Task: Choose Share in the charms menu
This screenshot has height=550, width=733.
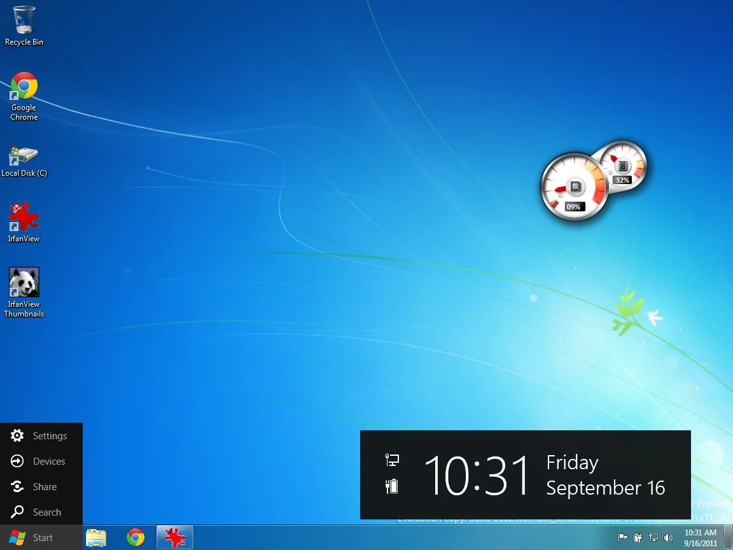Action: point(41,487)
